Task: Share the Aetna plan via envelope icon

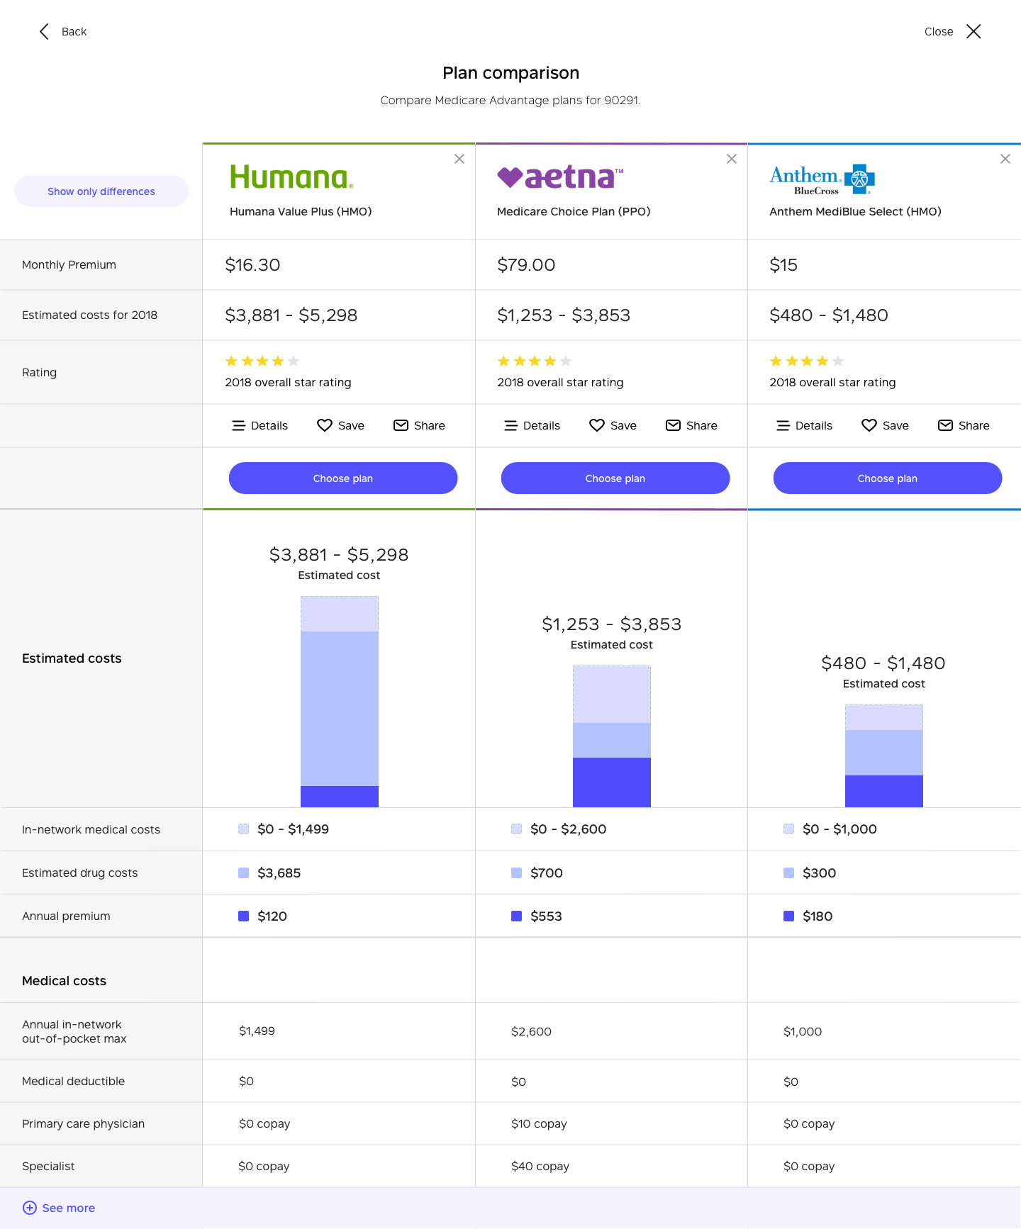Action: [691, 425]
